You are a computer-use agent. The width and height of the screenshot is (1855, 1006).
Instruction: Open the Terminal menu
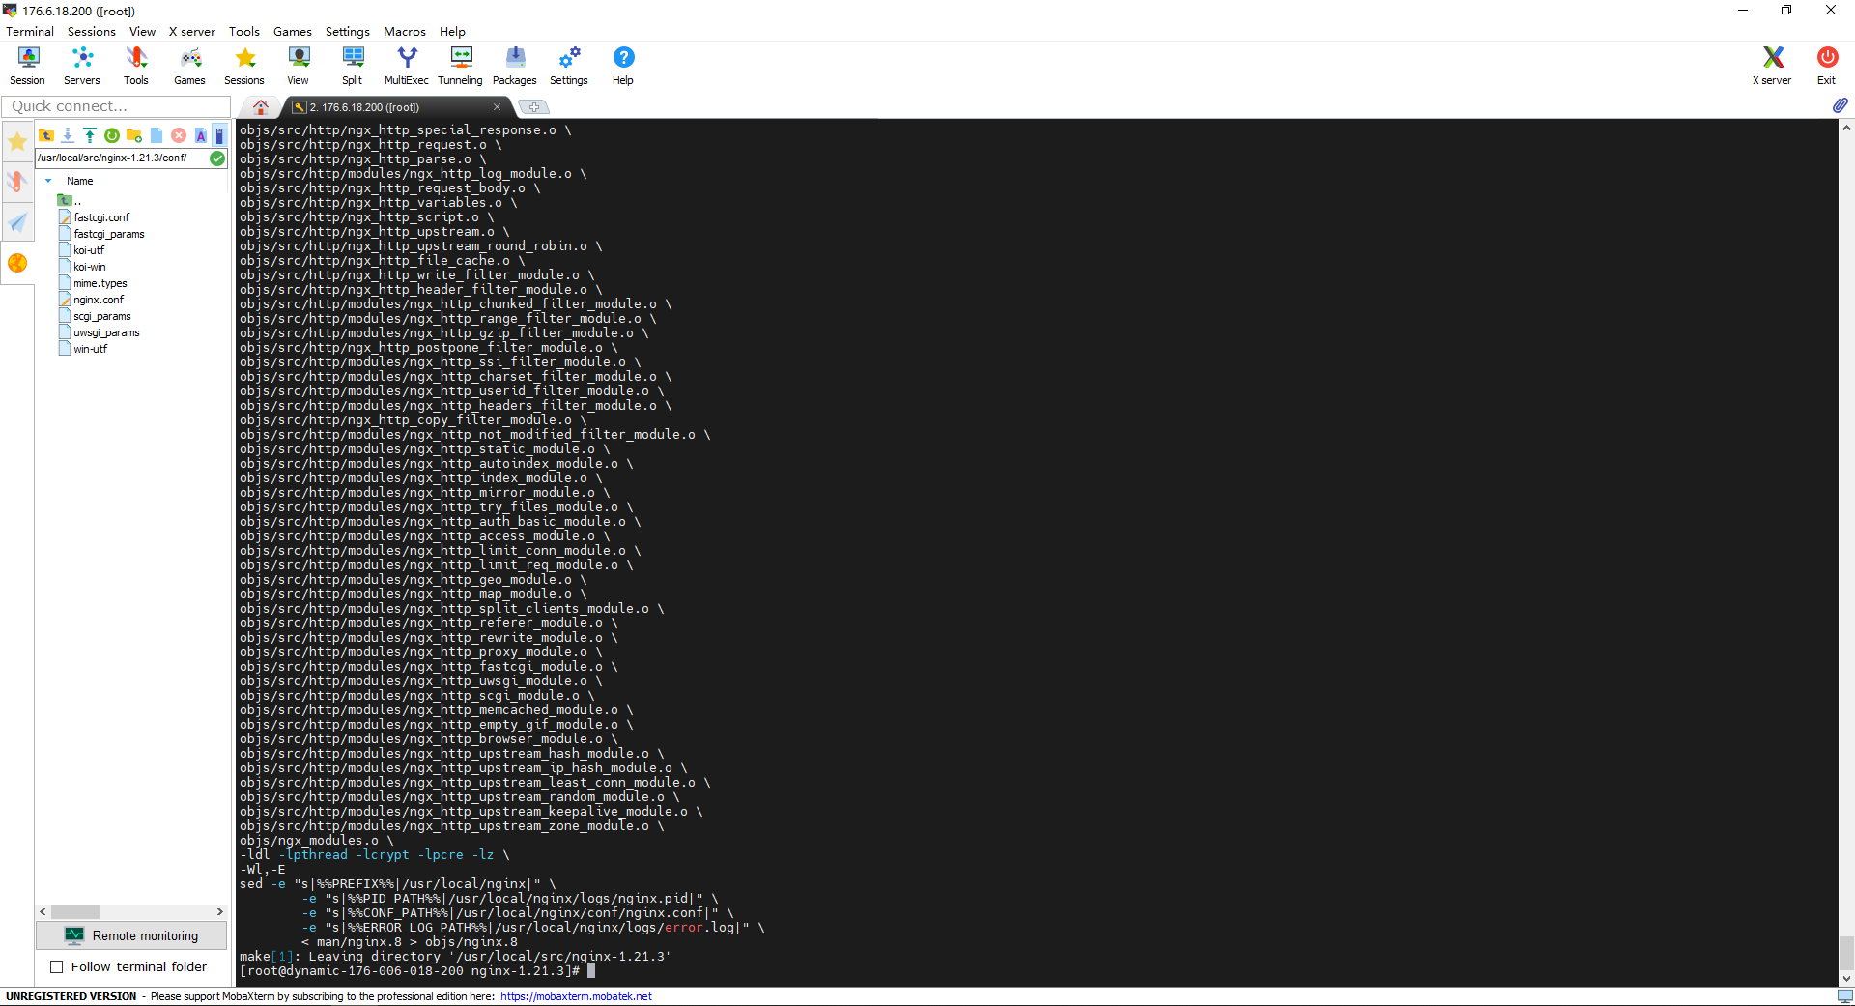[x=30, y=32]
